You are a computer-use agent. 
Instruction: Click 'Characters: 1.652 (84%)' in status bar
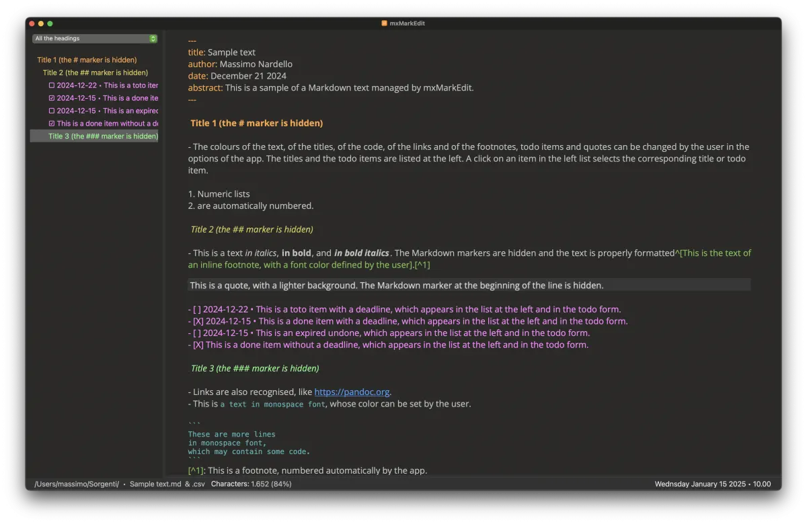[251, 484]
